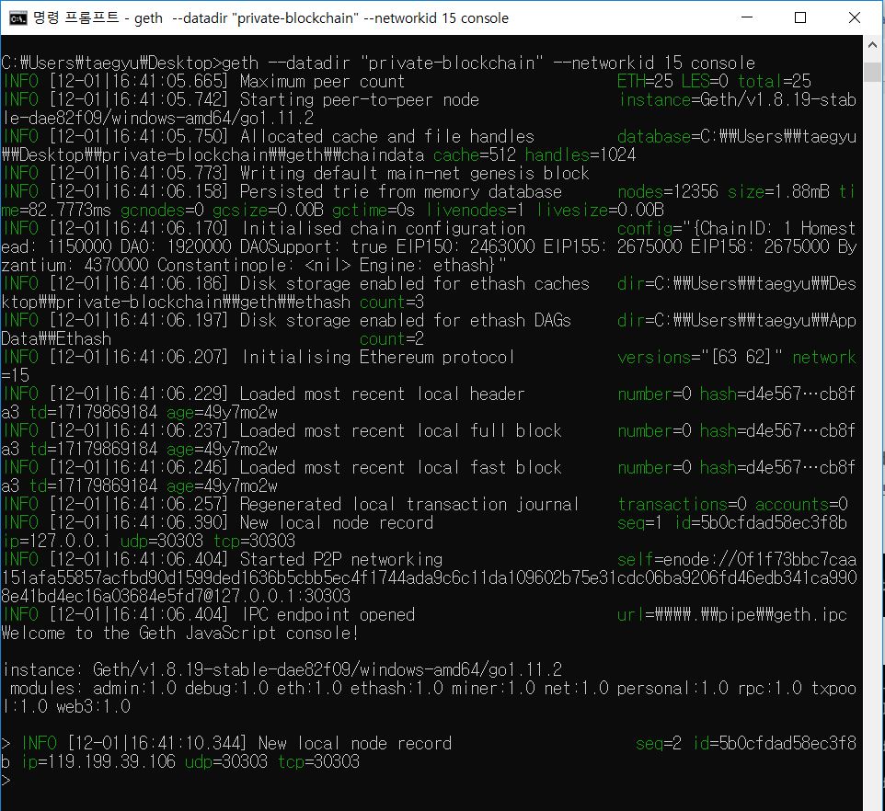Click 'Loaded most recent local fast block'
This screenshot has height=811, width=885.
click(x=401, y=467)
